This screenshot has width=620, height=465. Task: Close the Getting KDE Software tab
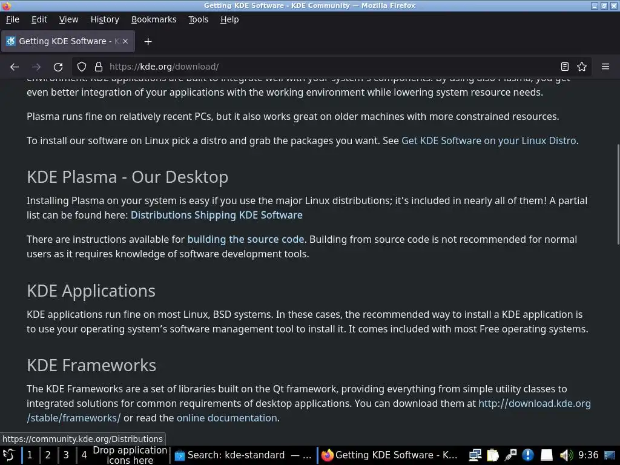[125, 41]
